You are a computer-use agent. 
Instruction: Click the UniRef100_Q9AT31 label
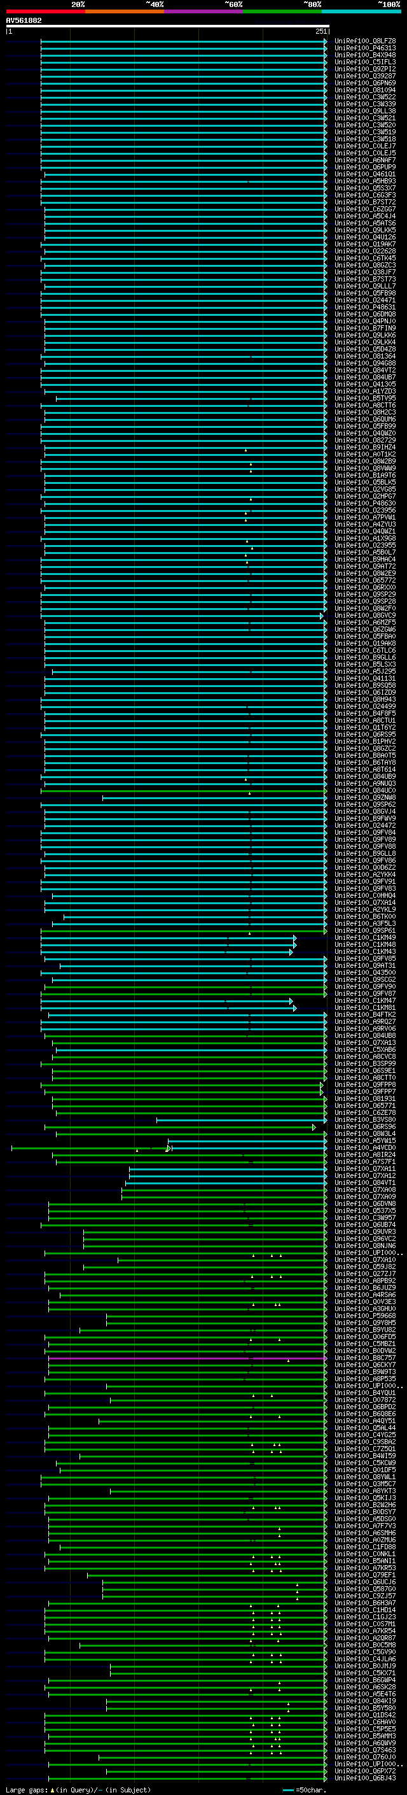[x=365, y=965]
